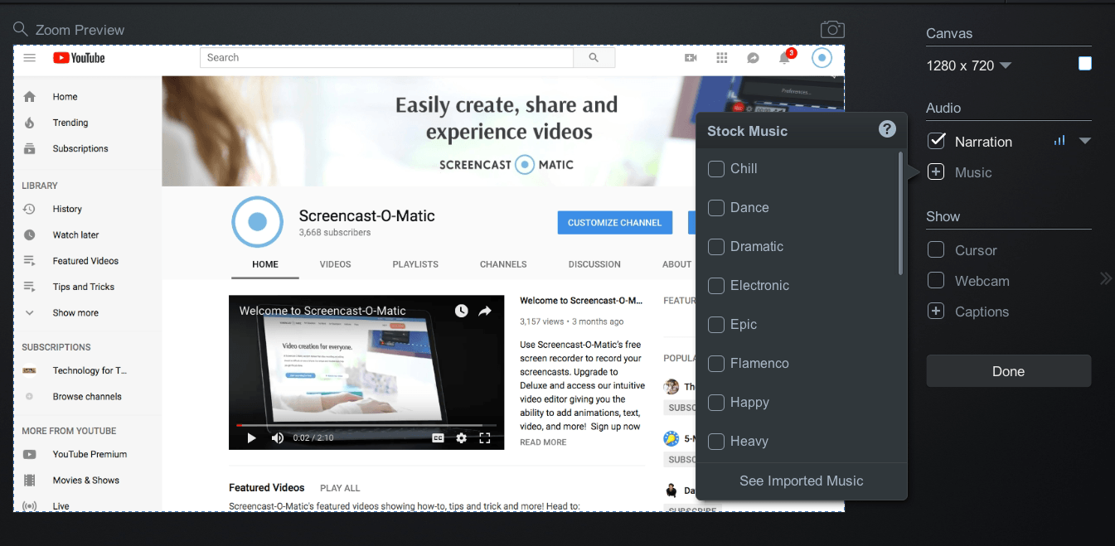Open the Stock Music help question mark
This screenshot has width=1115, height=546.
(x=887, y=129)
